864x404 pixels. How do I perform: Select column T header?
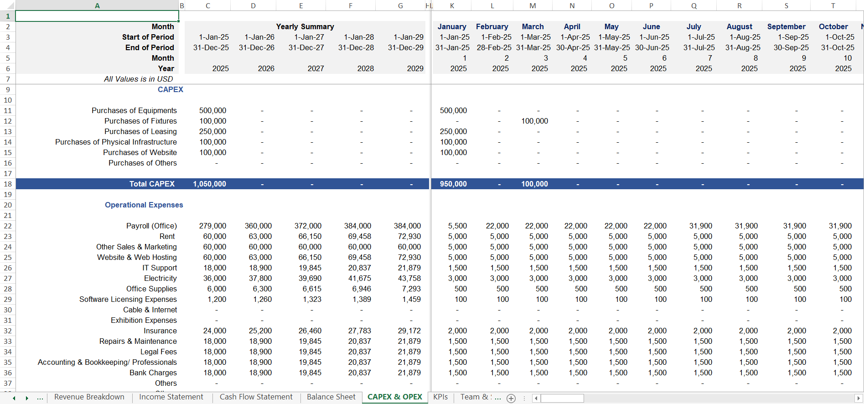click(833, 5)
